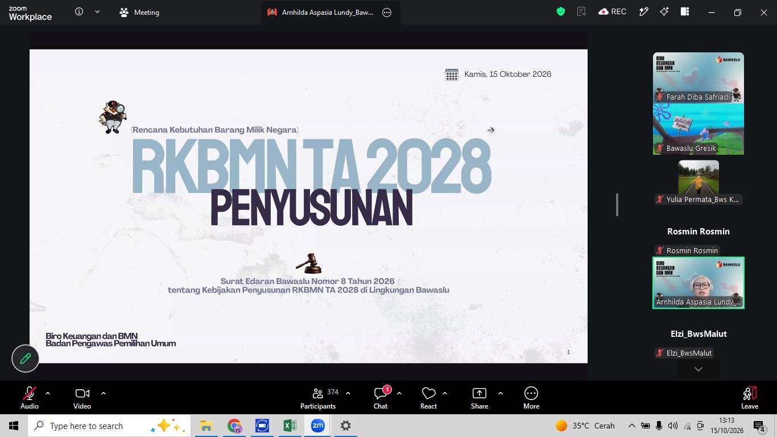Expand React options arrow

(x=445, y=393)
